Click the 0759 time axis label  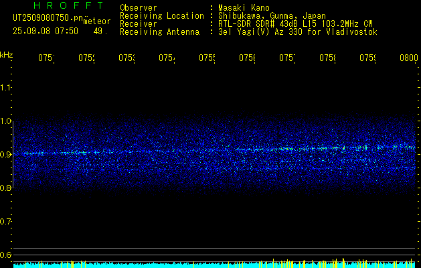tap(367, 58)
